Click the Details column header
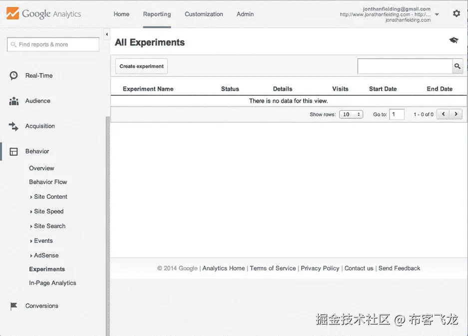 coord(282,89)
